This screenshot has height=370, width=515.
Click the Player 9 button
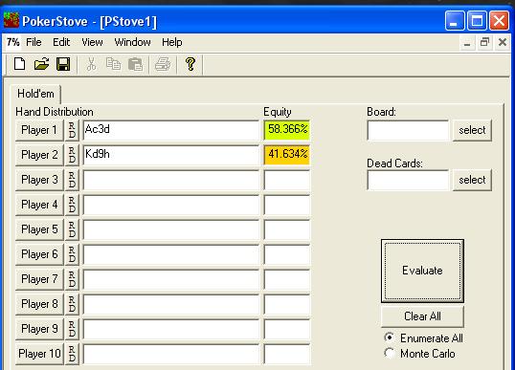pyautogui.click(x=39, y=329)
